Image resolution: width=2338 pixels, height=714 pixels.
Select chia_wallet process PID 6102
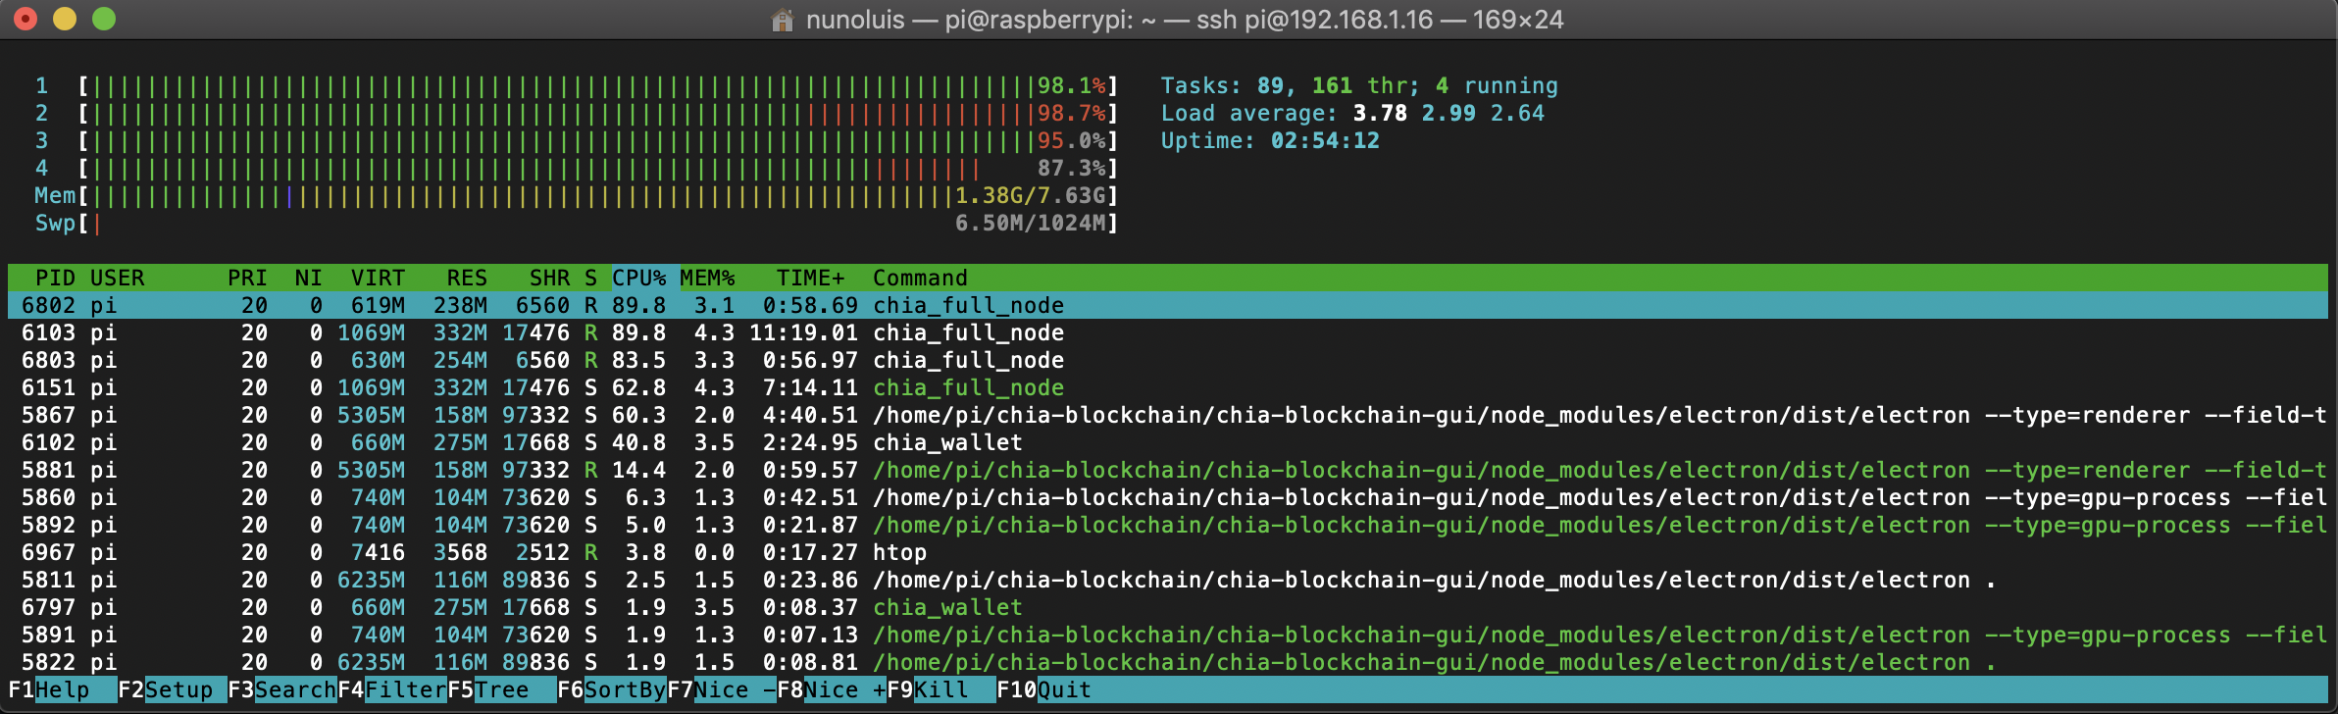[x=1168, y=442]
